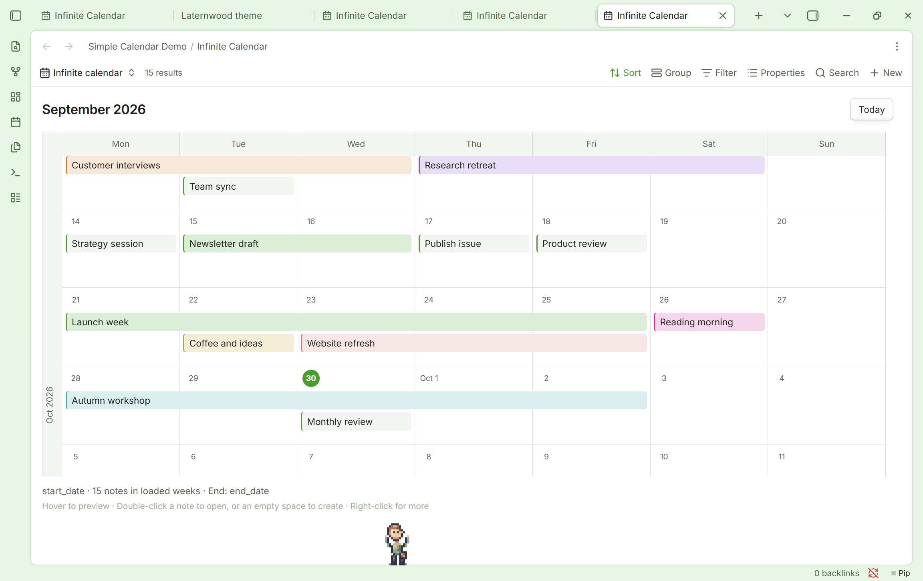923x581 pixels.
Task: Open the Team sync event
Action: [238, 186]
